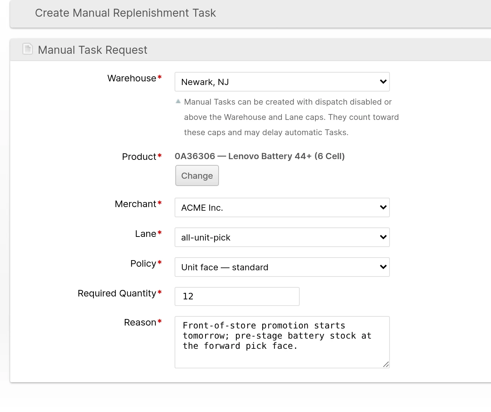This screenshot has width=491, height=412.
Task: Open the Merchant dropdown showing ACME Inc.
Action: tap(282, 207)
